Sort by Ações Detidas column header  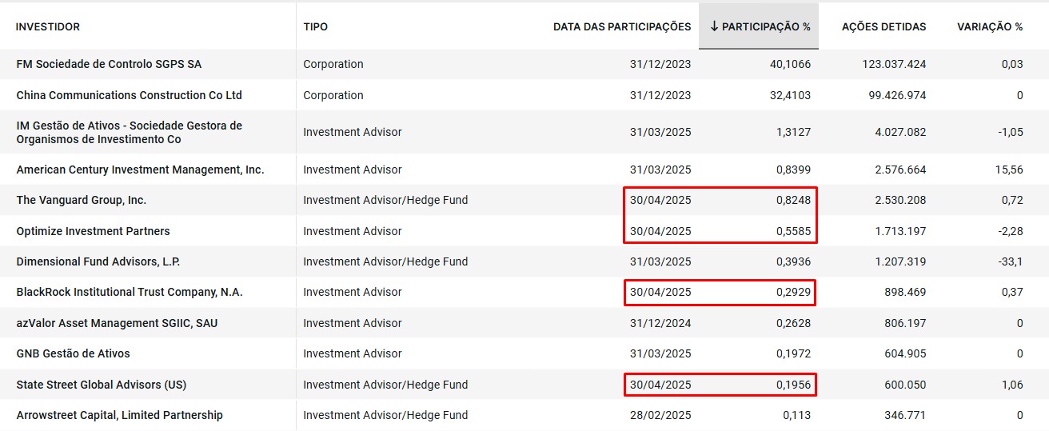(x=883, y=27)
